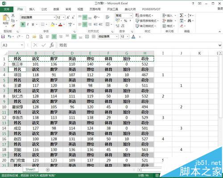Image resolution: width=223 pixels, height=178 pixels.
Task: Select column header H
Action: [145, 53]
